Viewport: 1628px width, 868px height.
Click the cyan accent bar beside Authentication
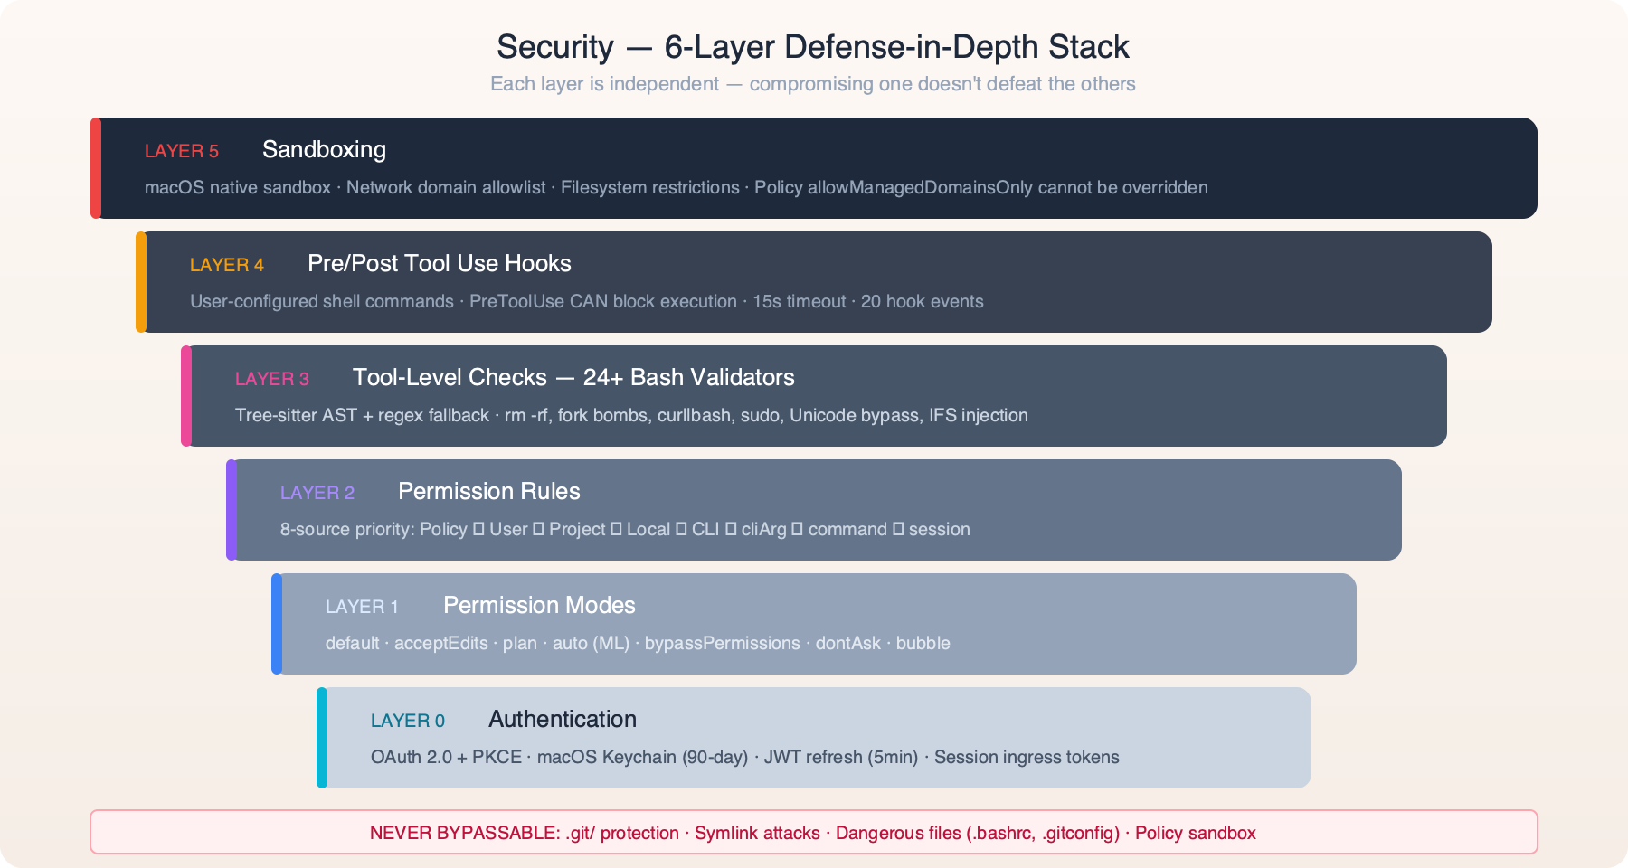click(x=321, y=737)
